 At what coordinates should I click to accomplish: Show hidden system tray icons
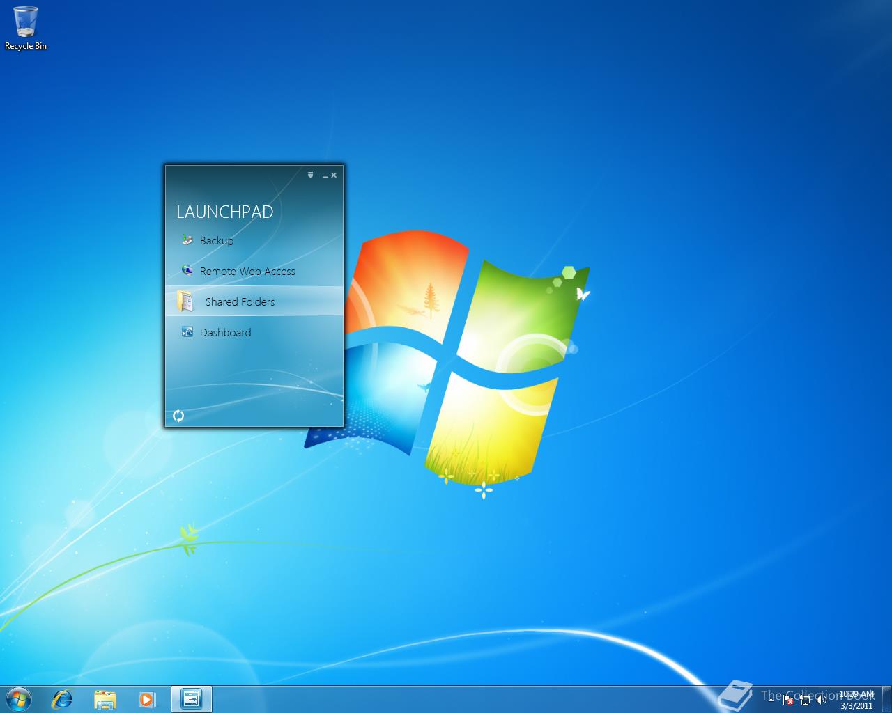[771, 700]
